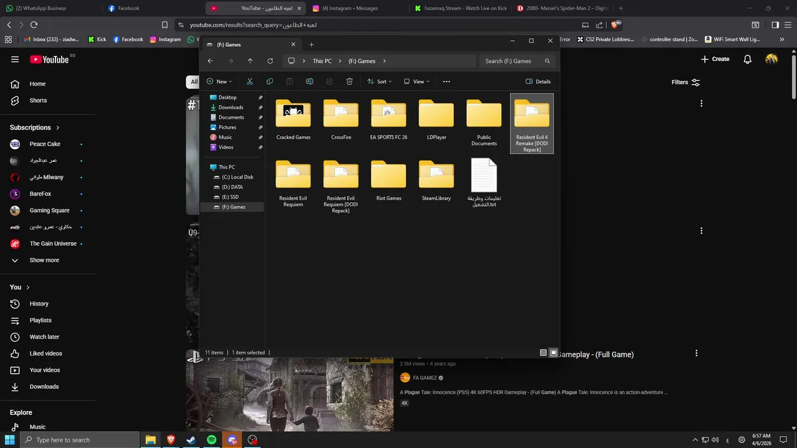Open the browser apps grid icon
797x448 pixels.
click(8, 39)
